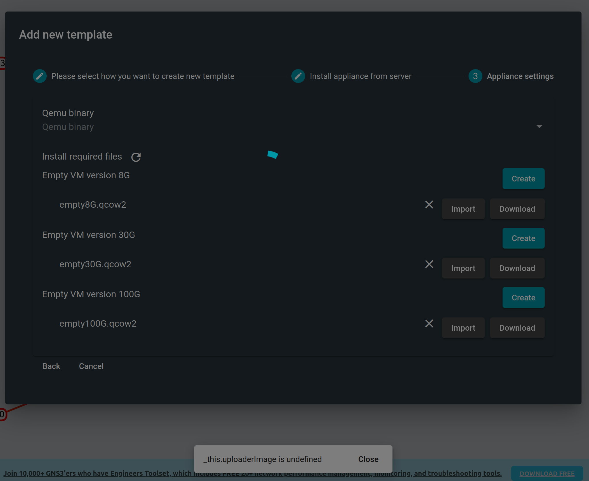Click the pencil icon beside Install appliance from server

(x=298, y=76)
